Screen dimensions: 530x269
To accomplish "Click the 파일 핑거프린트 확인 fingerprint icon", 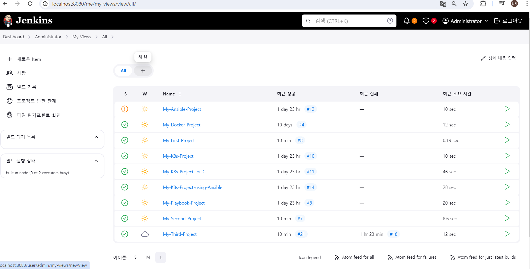I will [x=10, y=115].
